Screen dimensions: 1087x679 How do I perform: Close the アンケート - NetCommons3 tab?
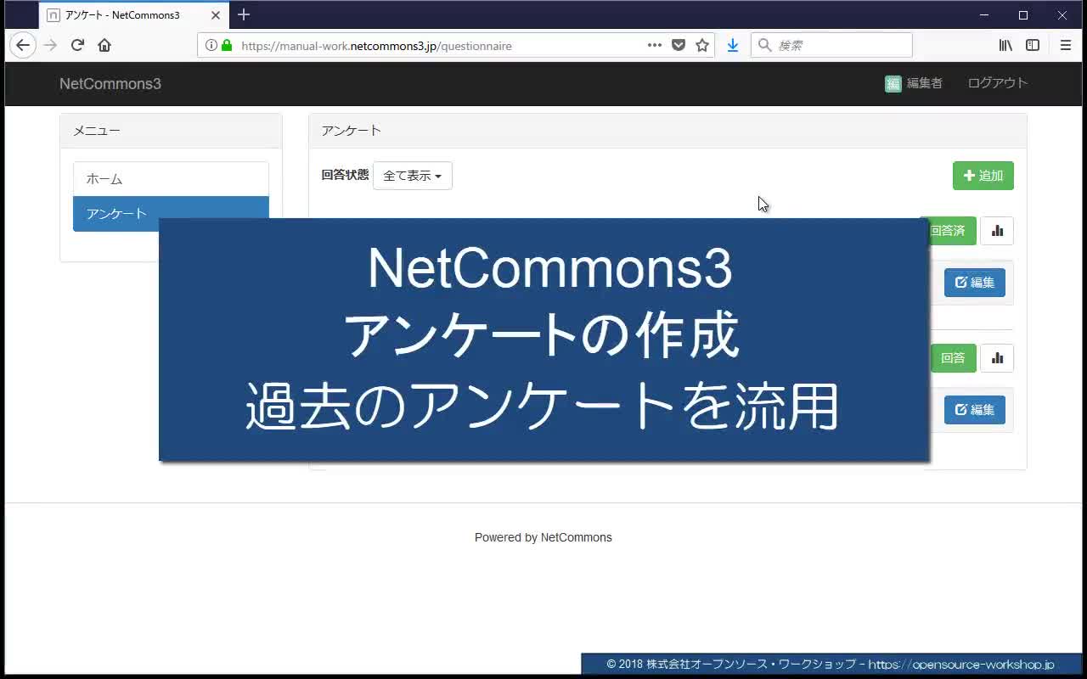216,15
